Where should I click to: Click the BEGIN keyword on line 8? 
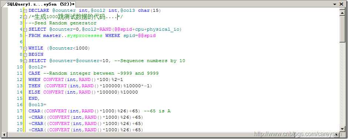coord(36,54)
